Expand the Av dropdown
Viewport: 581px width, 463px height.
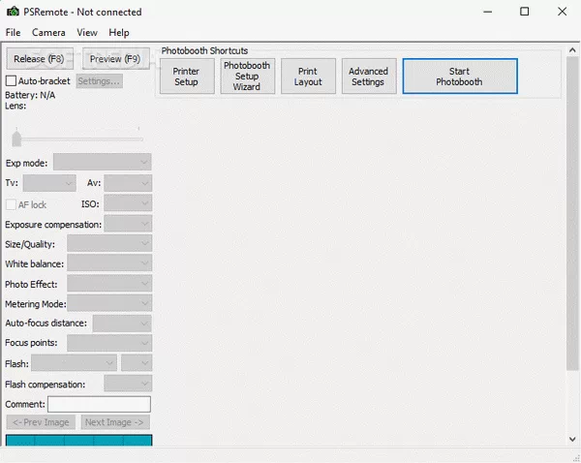pyautogui.click(x=128, y=183)
